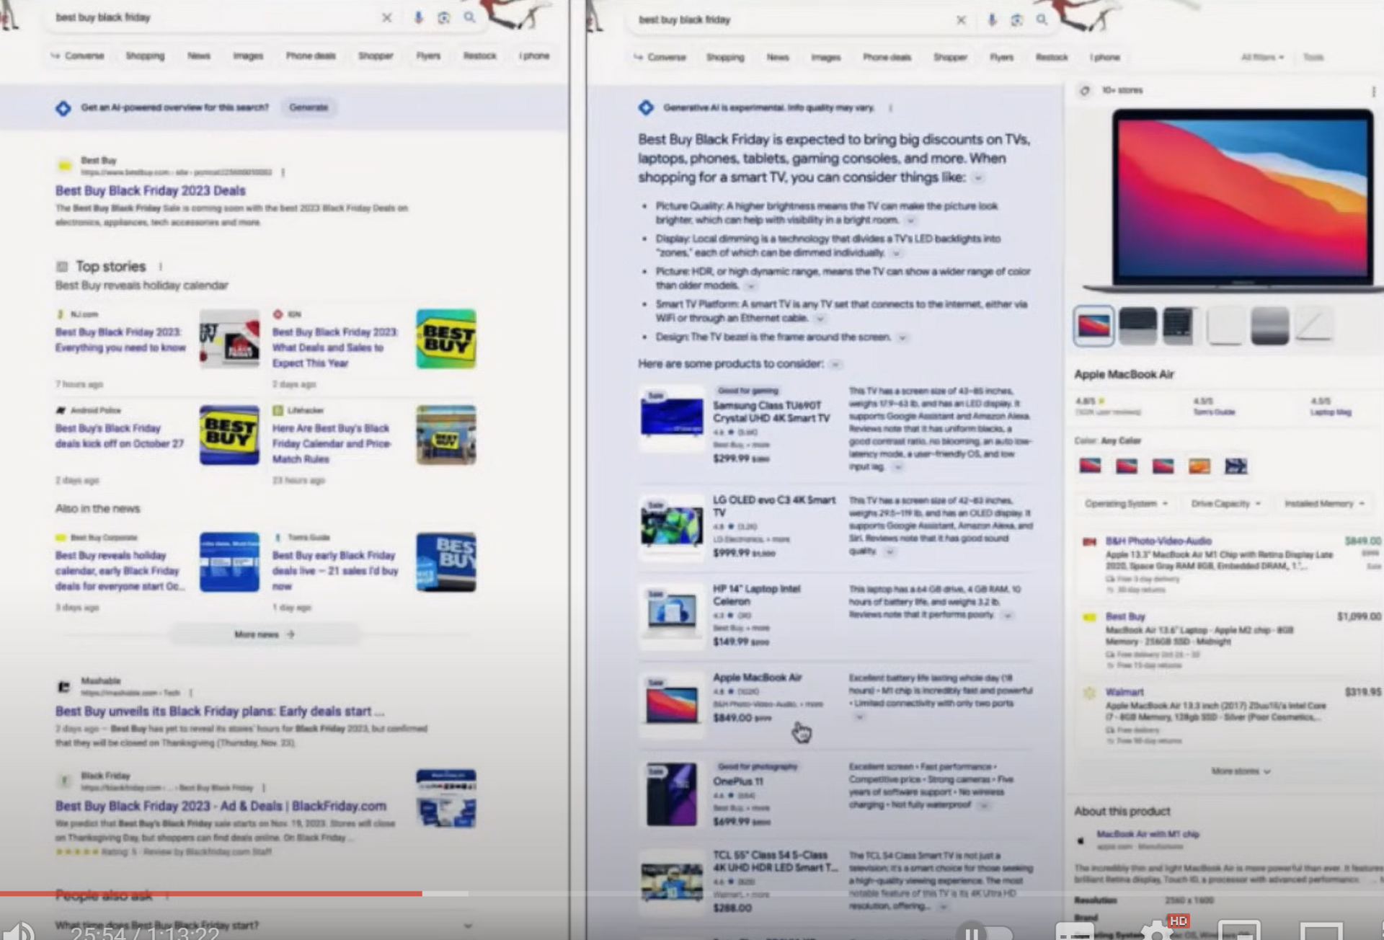This screenshot has height=940, width=1384.
Task: Click the refresh icon beside '10+ stores'
Action: coord(1084,91)
